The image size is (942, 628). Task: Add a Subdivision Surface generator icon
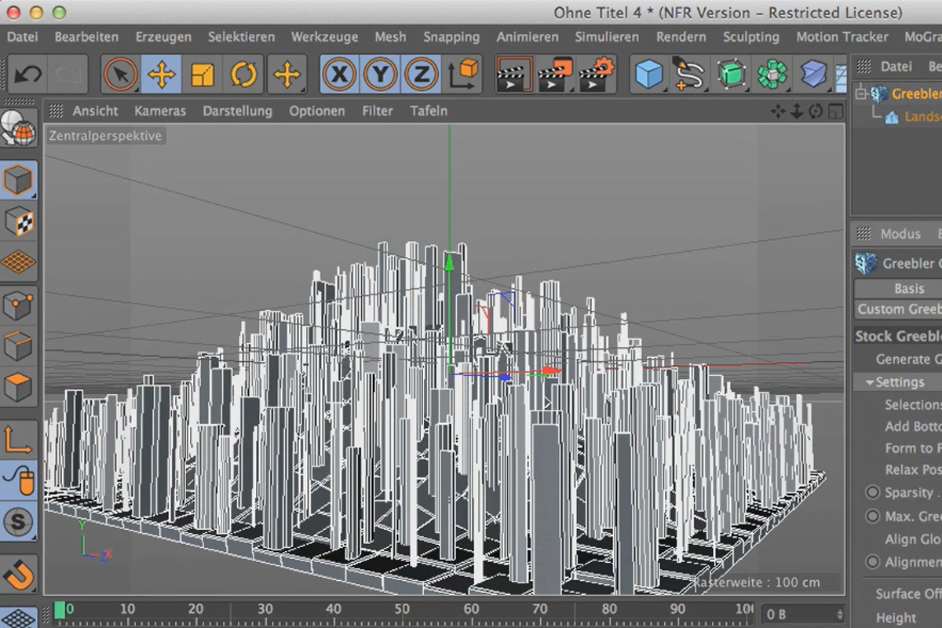(731, 75)
